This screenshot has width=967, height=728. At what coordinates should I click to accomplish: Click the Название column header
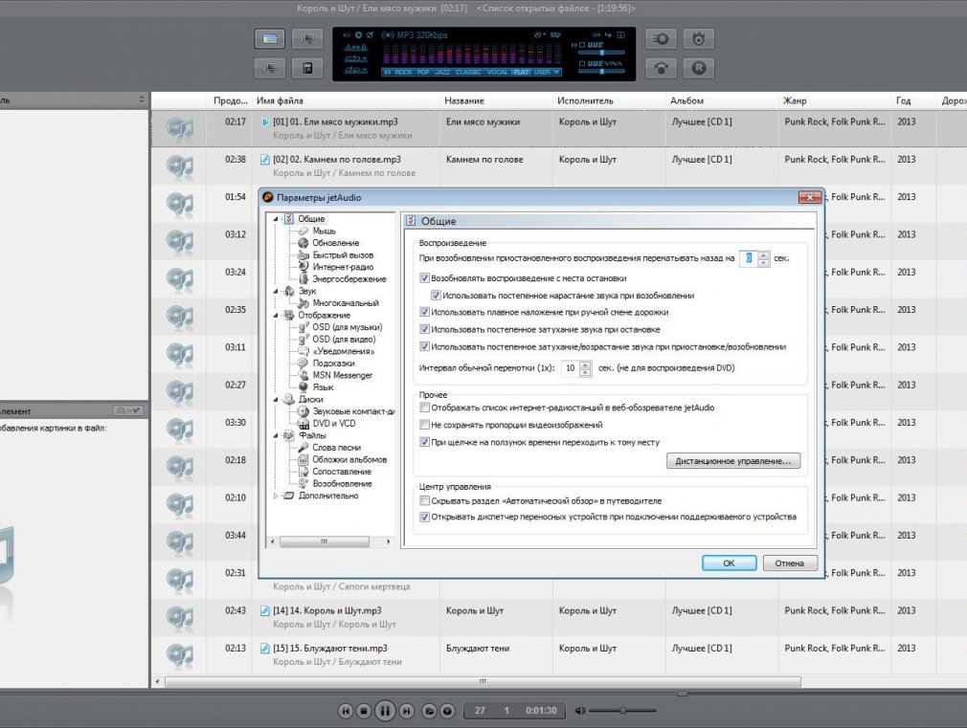pos(496,100)
